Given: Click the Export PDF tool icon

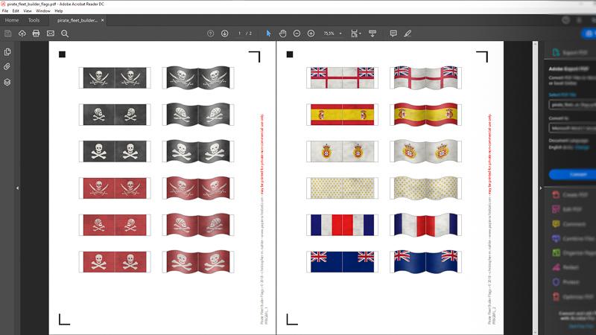Looking at the screenshot, I should pos(556,52).
